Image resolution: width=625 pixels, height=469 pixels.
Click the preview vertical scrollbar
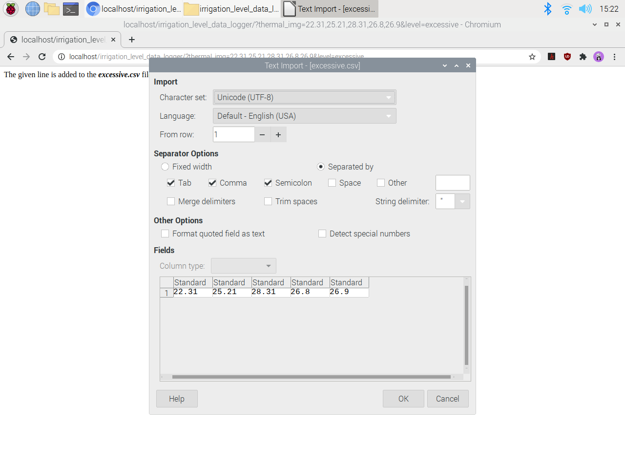(466, 325)
